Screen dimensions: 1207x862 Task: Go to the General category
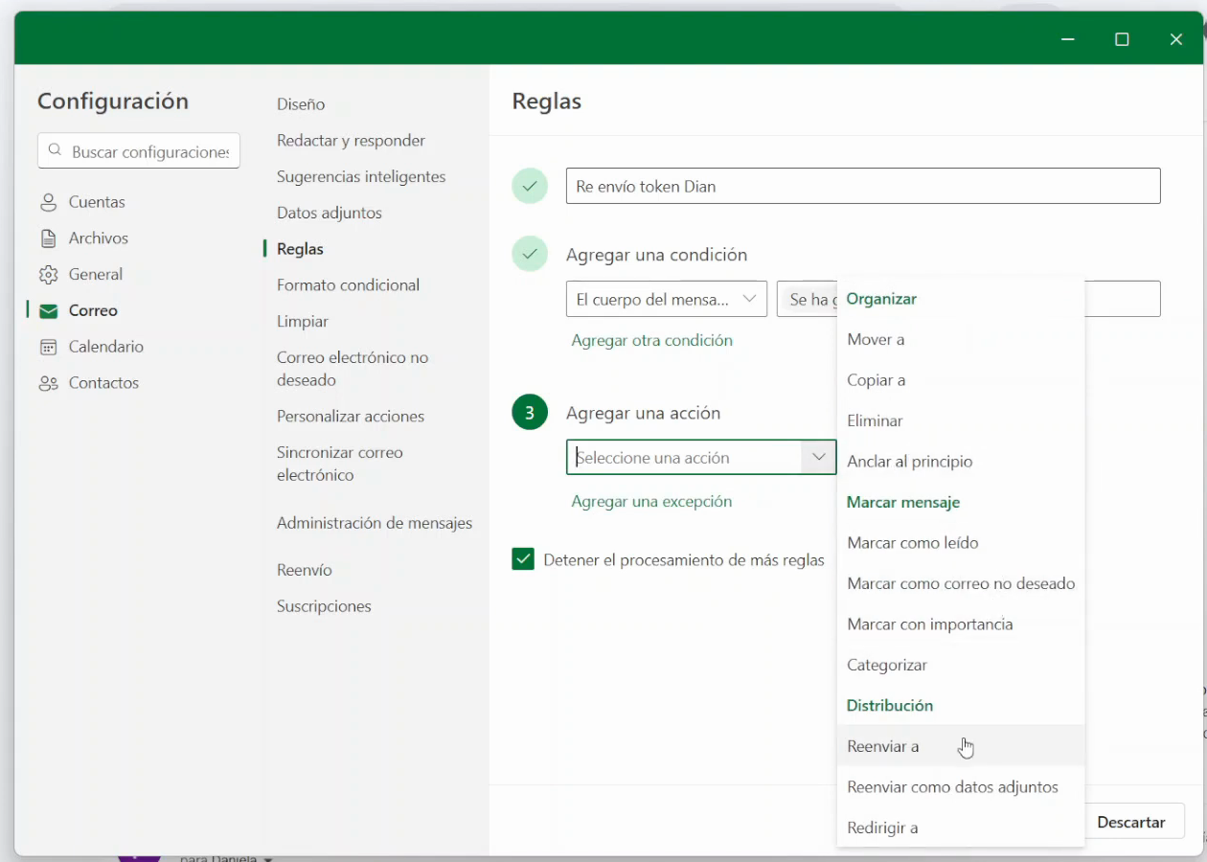pos(96,275)
